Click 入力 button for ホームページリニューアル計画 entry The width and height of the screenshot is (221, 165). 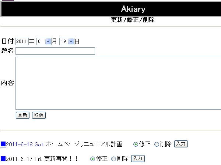(181, 144)
